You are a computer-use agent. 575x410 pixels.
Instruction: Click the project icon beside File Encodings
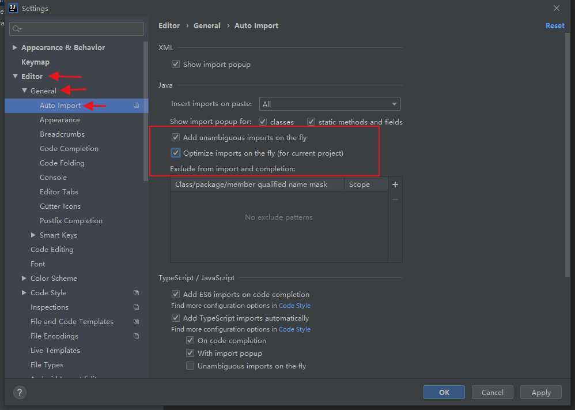coord(137,336)
